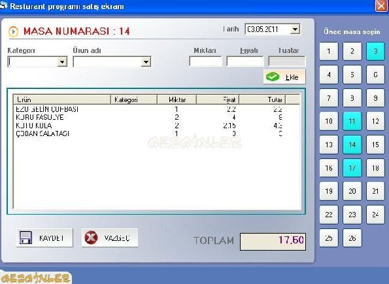Click the red X Vazgeç icon
Viewport: 389px width, 284px height.
point(91,238)
